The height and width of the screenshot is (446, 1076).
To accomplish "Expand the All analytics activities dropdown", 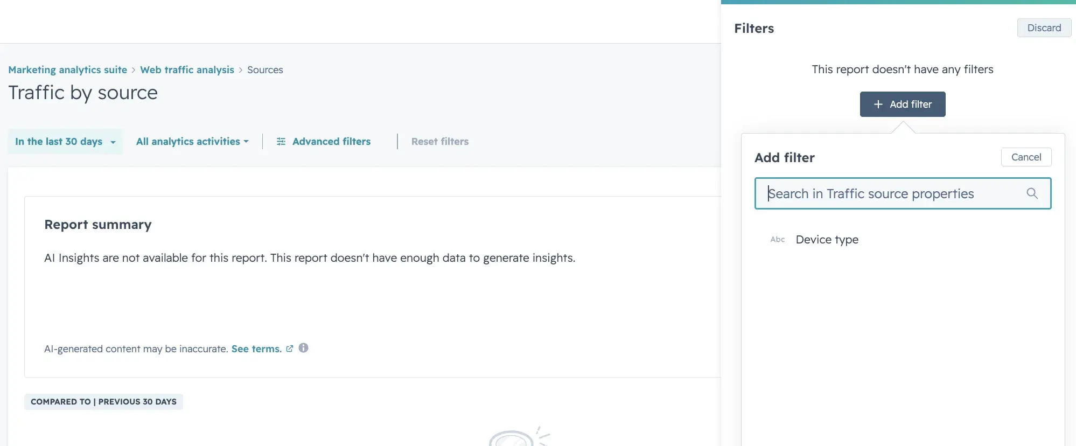I will point(192,142).
